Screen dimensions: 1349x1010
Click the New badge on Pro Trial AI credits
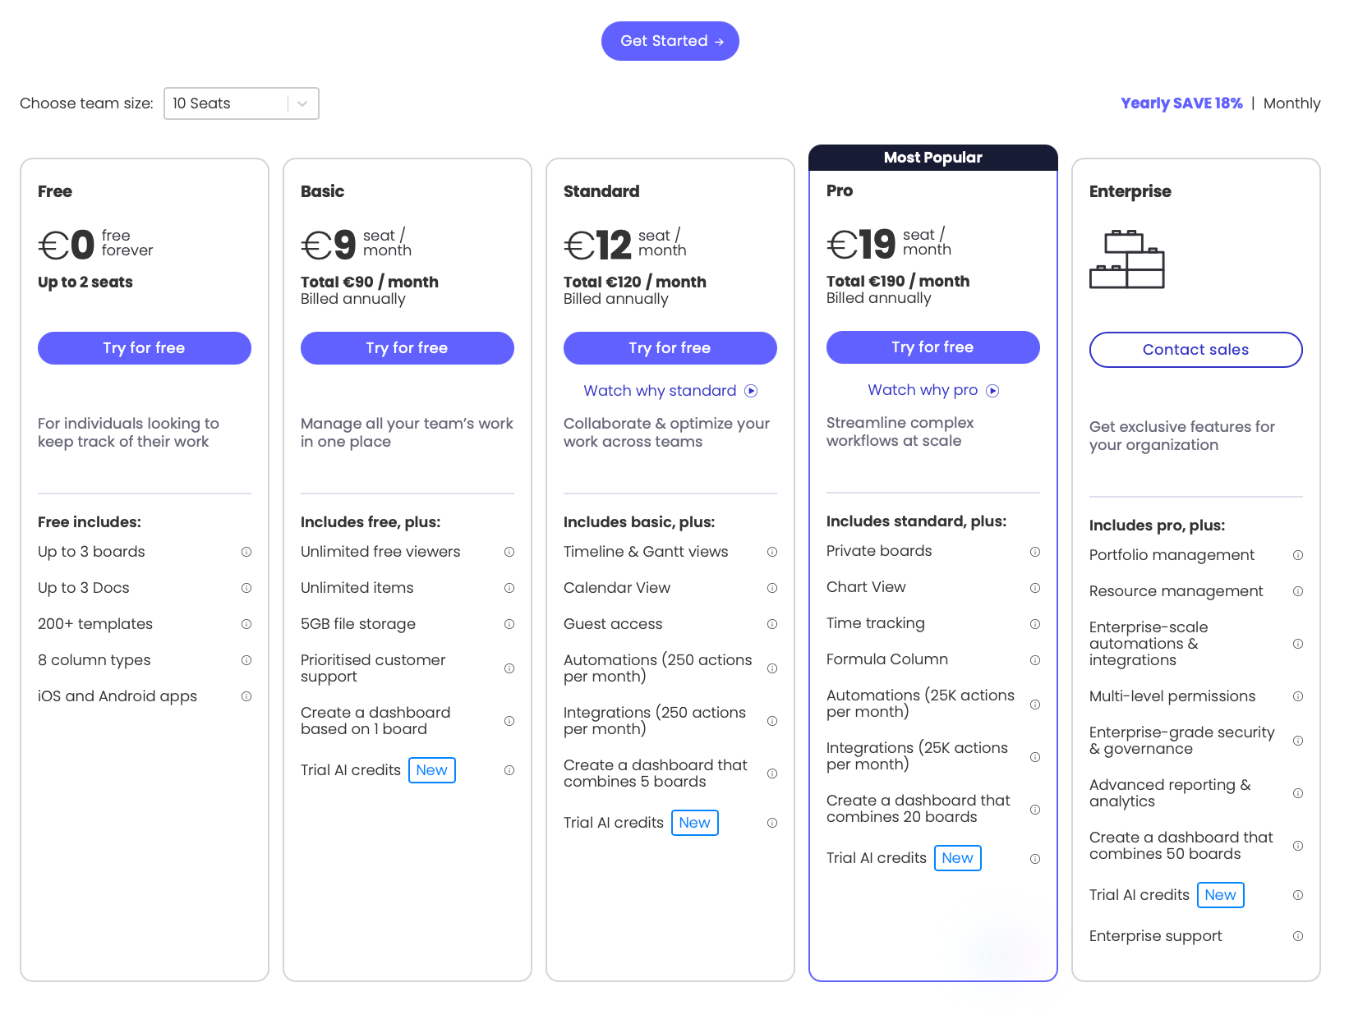point(957,857)
